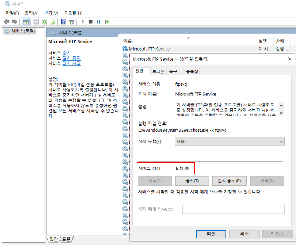Viewport: 300px width, 245px height.
Task: Switch to the 로그온 tab
Action: tap(158, 71)
